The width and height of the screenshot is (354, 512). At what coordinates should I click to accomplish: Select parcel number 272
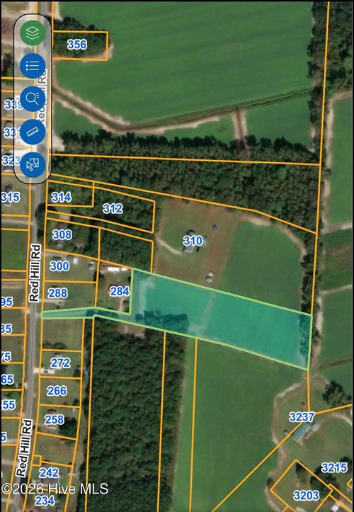[x=60, y=363]
